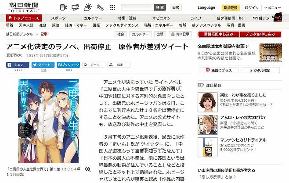Send article via メール button
This screenshot has height=183, width=289.
click(94, 65)
